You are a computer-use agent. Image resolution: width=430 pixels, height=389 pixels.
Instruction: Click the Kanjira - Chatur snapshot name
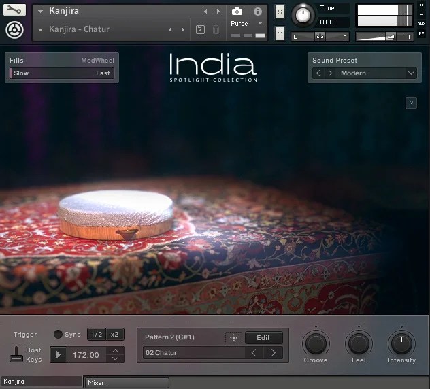[x=79, y=29]
